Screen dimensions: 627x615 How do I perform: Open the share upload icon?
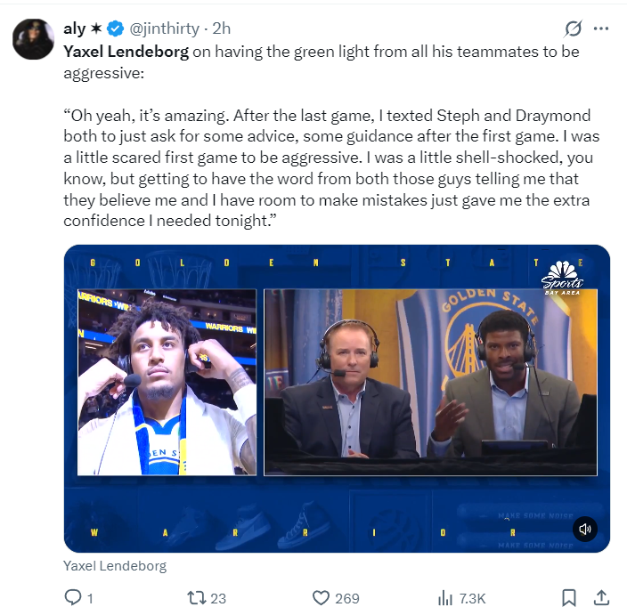point(601,597)
